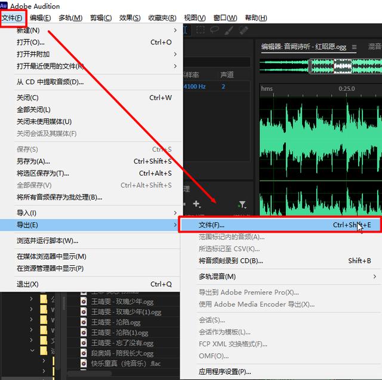This screenshot has height=380, width=382.
Task: Click file icon of 王靖雯 - 沦陷.ogg
Action: [84, 322]
